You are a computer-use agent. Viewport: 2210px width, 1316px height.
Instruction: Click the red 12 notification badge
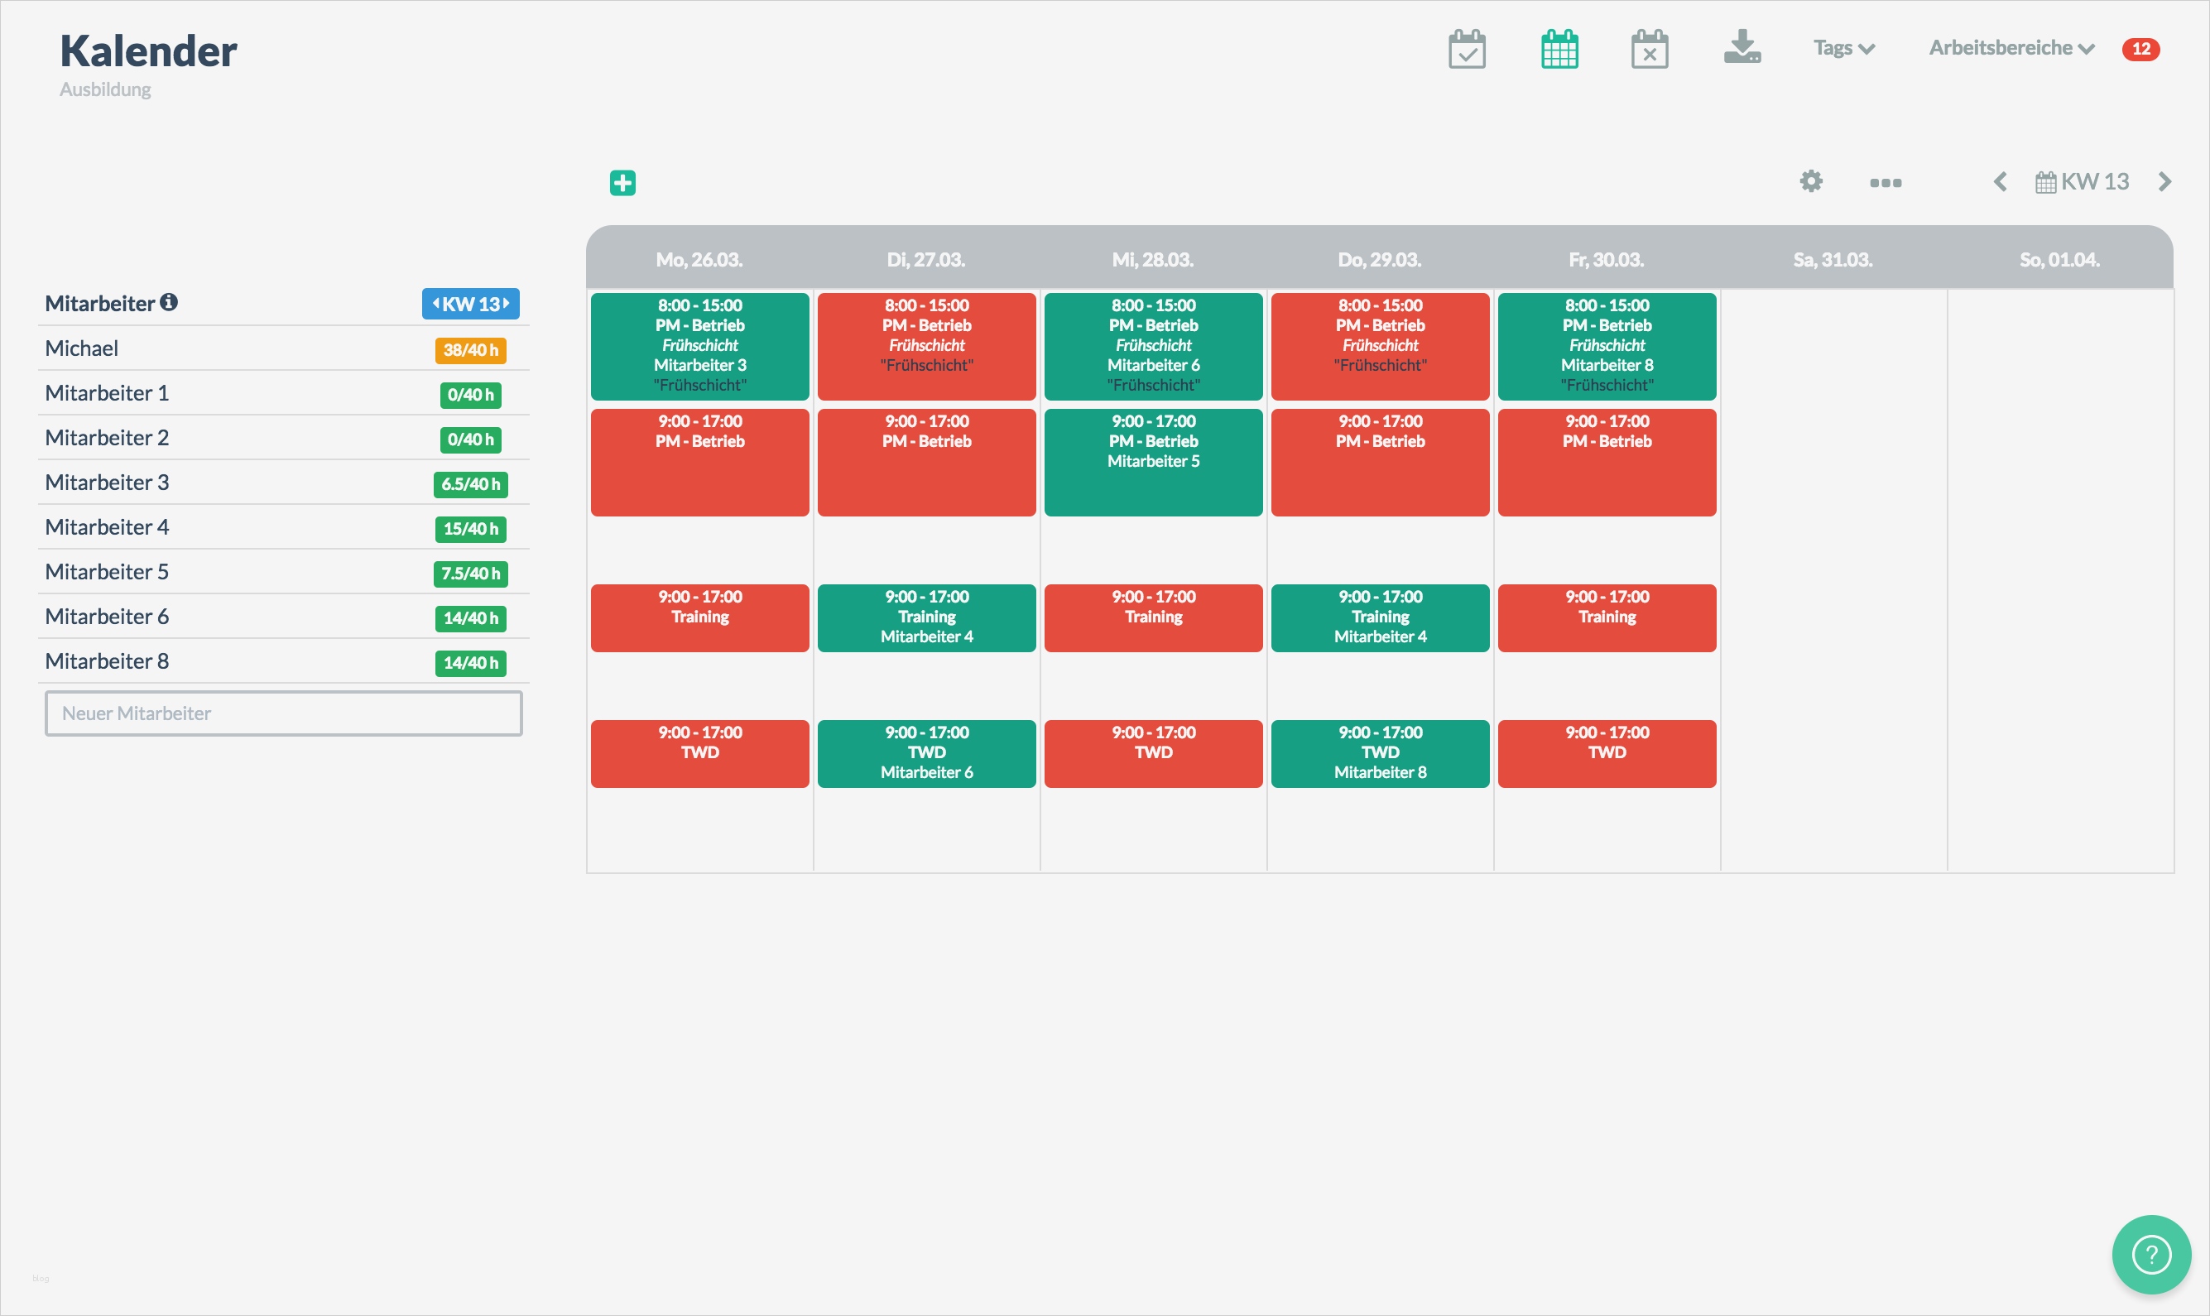point(2140,49)
